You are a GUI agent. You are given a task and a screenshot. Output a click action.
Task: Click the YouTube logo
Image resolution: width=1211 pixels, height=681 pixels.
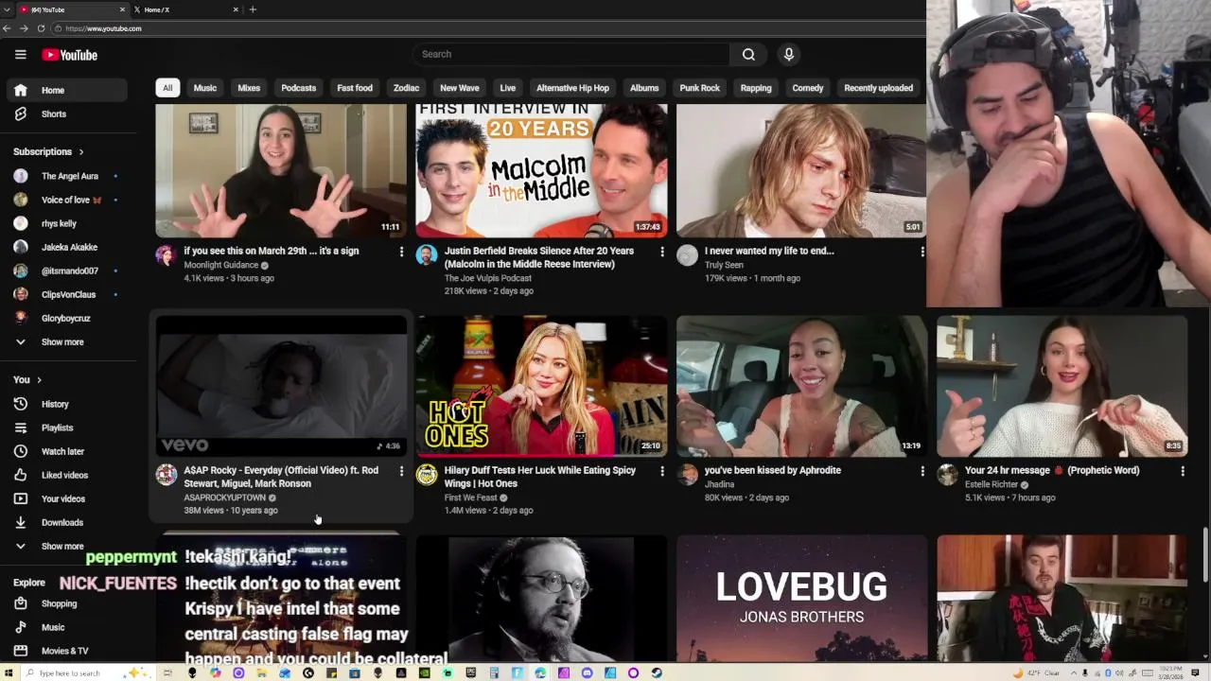coord(70,55)
